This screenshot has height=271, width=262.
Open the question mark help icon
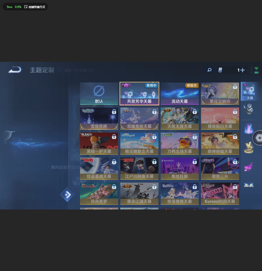coord(60,70)
